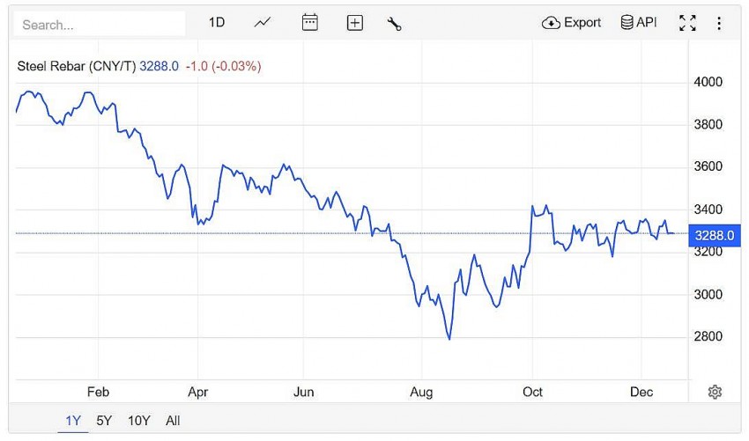Click the plus icon to add comparison
The image size is (749, 441).
tap(354, 24)
